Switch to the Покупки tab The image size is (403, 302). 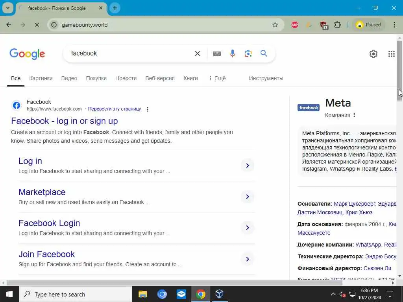pyautogui.click(x=96, y=78)
